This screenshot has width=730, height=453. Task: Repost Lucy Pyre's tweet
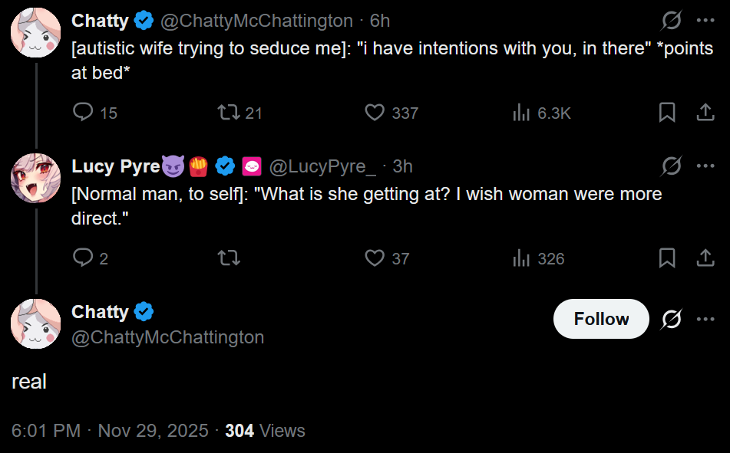pyautogui.click(x=229, y=258)
